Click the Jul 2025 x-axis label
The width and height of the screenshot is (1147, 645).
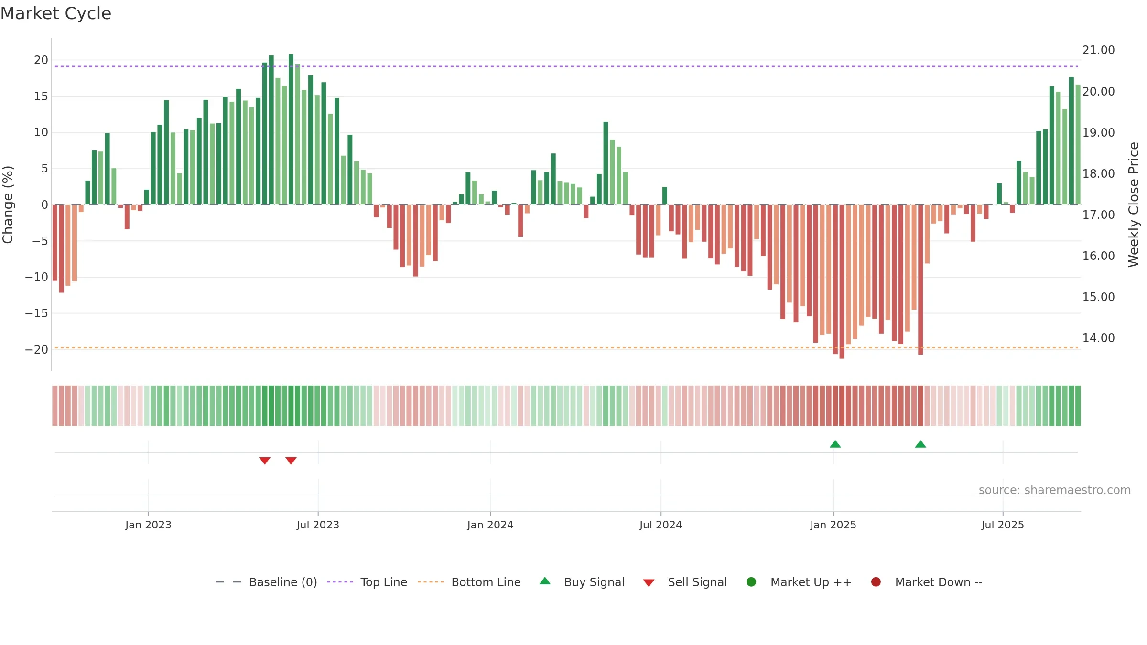point(1003,525)
